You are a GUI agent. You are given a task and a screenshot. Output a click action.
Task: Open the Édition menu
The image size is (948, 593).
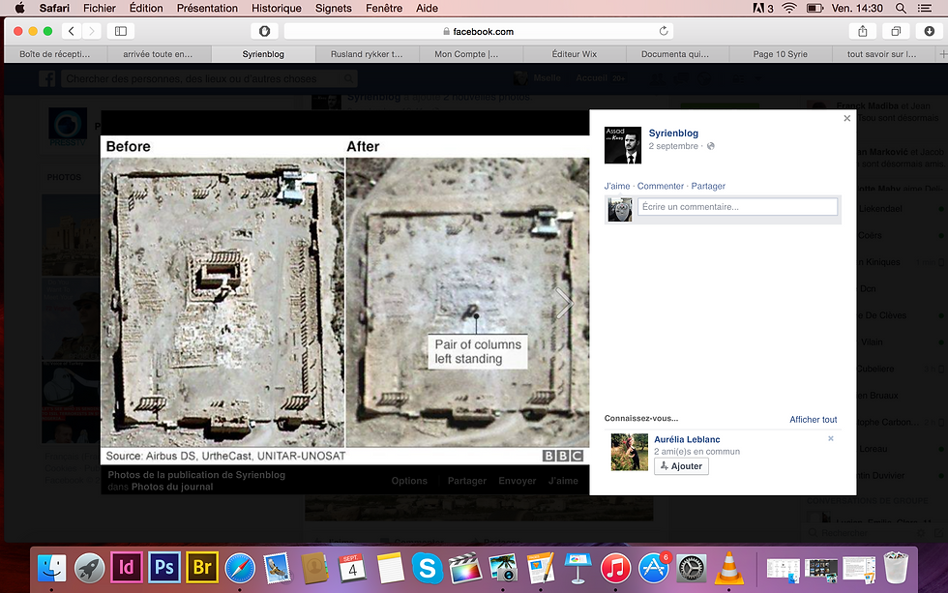tap(146, 8)
